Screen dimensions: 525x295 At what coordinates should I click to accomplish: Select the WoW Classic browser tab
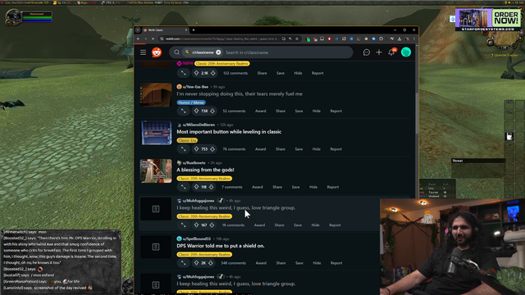point(166,30)
